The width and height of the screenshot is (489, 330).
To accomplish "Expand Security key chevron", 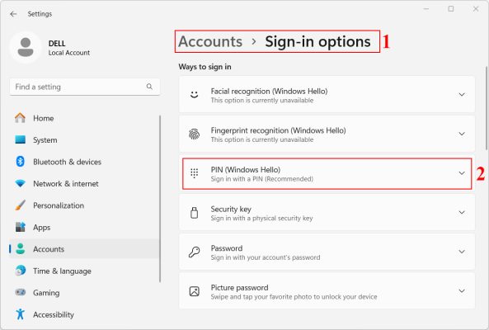I will (x=462, y=212).
